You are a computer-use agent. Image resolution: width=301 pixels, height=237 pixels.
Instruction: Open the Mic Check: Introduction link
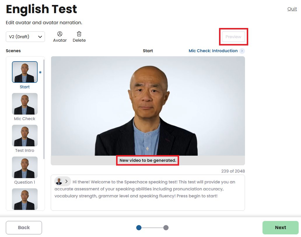pos(213,51)
